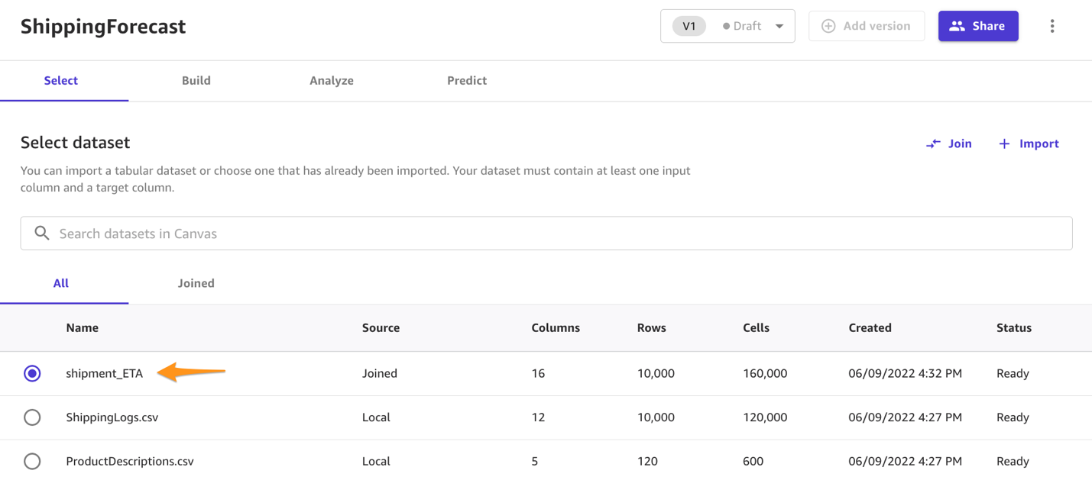
Task: Open the Analyze tab
Action: pyautogui.click(x=332, y=80)
